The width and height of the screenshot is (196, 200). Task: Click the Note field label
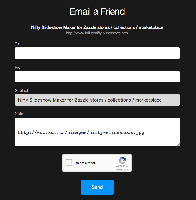(x=19, y=114)
